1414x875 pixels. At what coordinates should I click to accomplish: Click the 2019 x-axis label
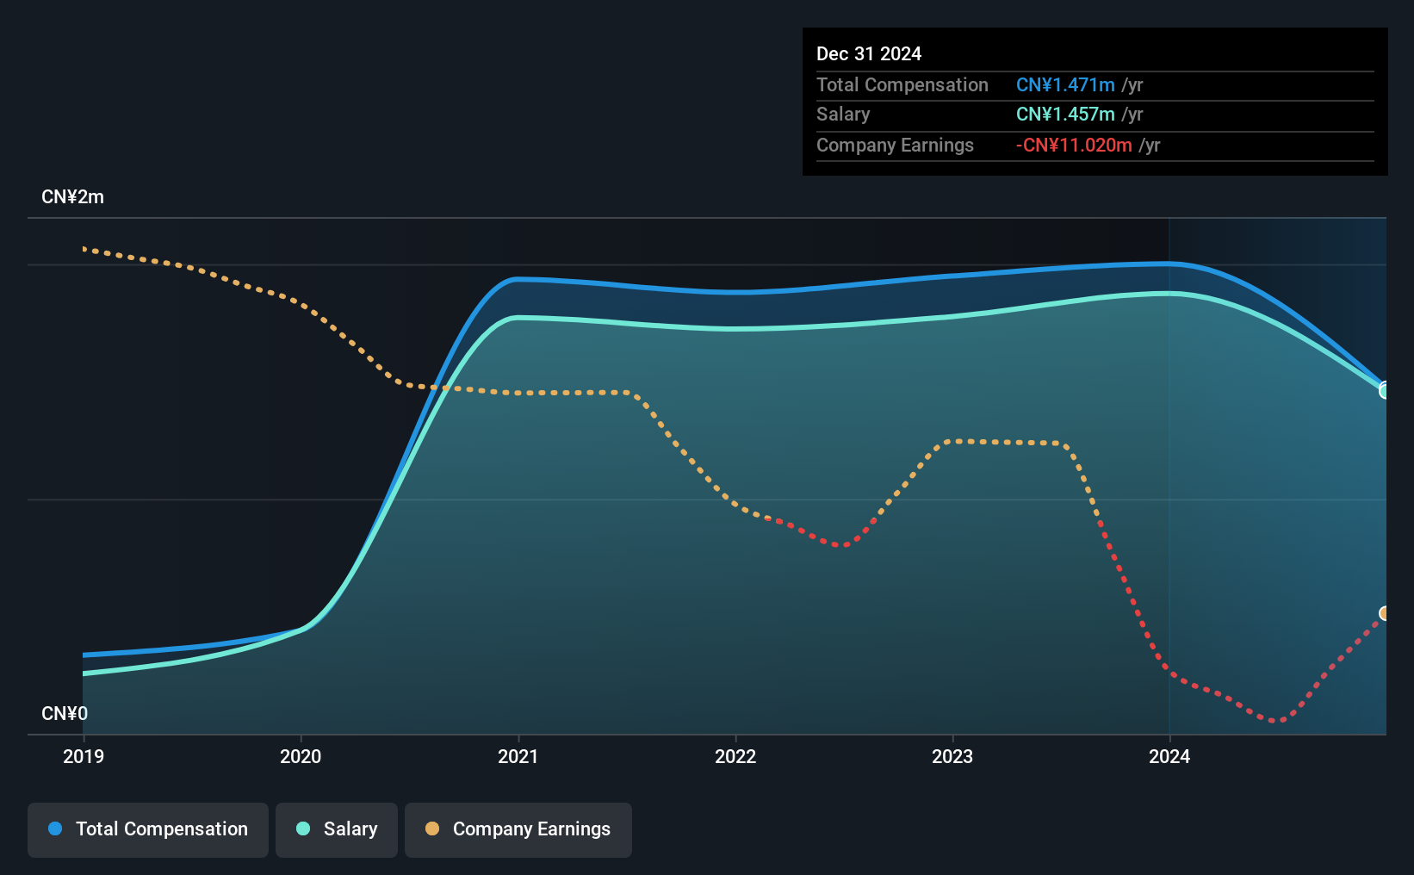(x=84, y=756)
